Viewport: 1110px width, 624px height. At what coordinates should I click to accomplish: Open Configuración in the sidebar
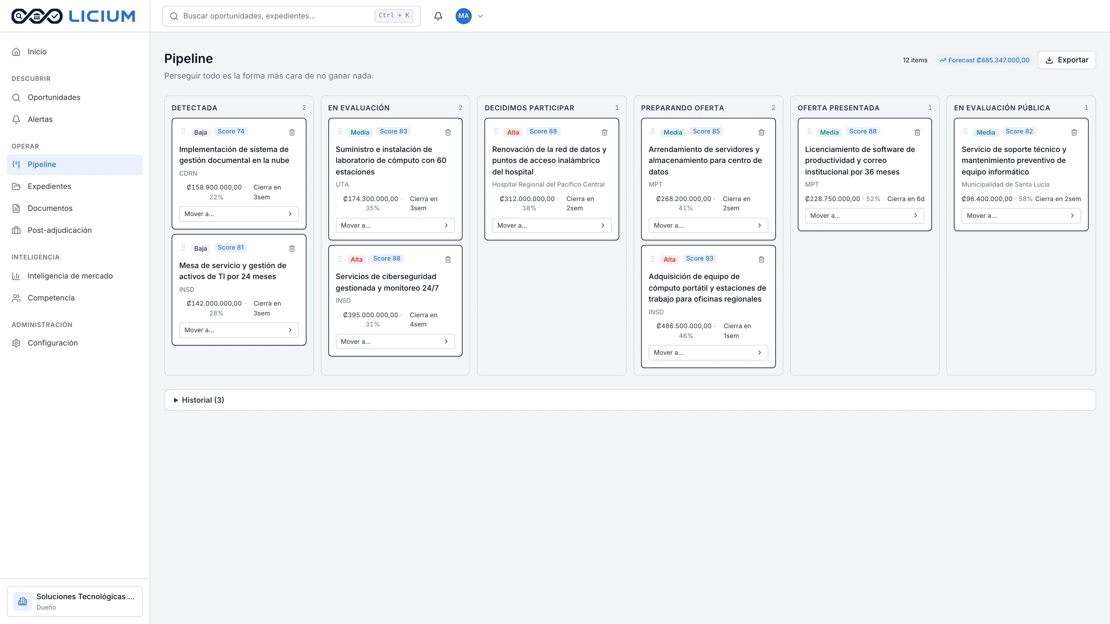[x=75, y=343]
